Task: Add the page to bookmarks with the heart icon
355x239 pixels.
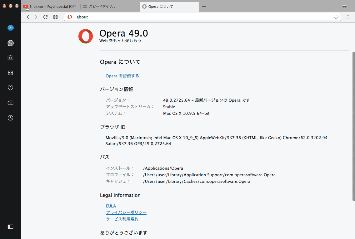Action: point(336,17)
